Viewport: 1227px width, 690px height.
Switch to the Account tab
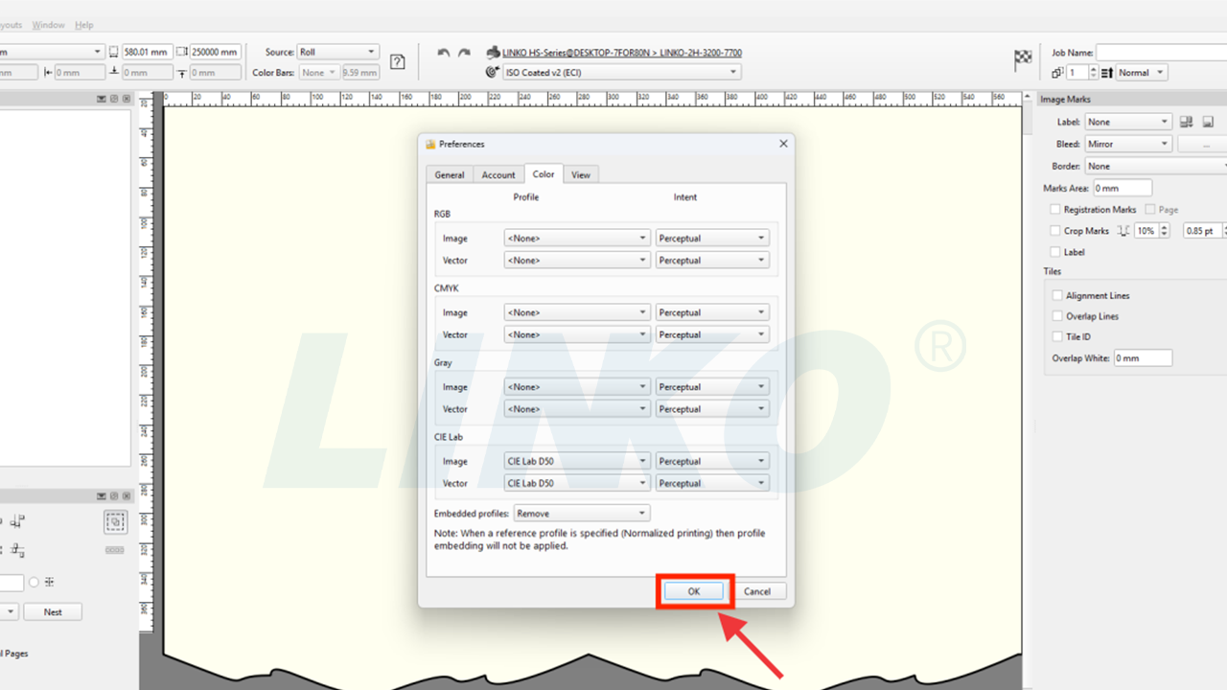pos(498,174)
